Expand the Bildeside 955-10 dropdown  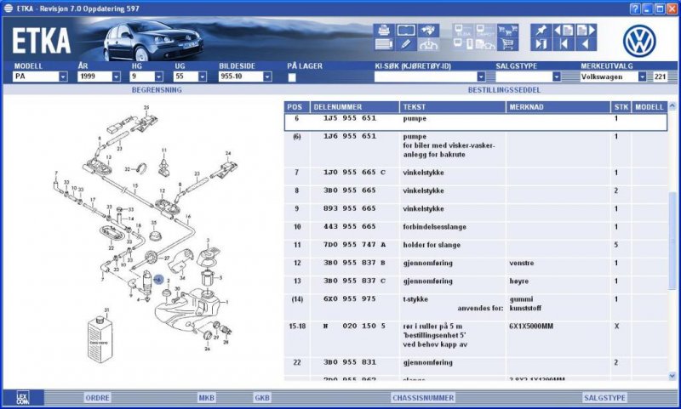[x=267, y=77]
